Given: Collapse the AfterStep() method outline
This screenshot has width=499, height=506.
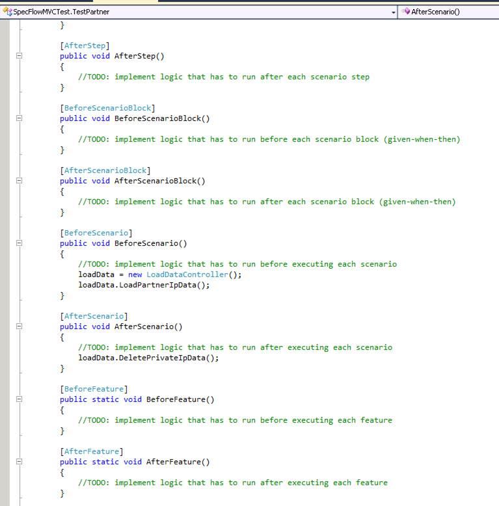Looking at the screenshot, I should coord(19,56).
